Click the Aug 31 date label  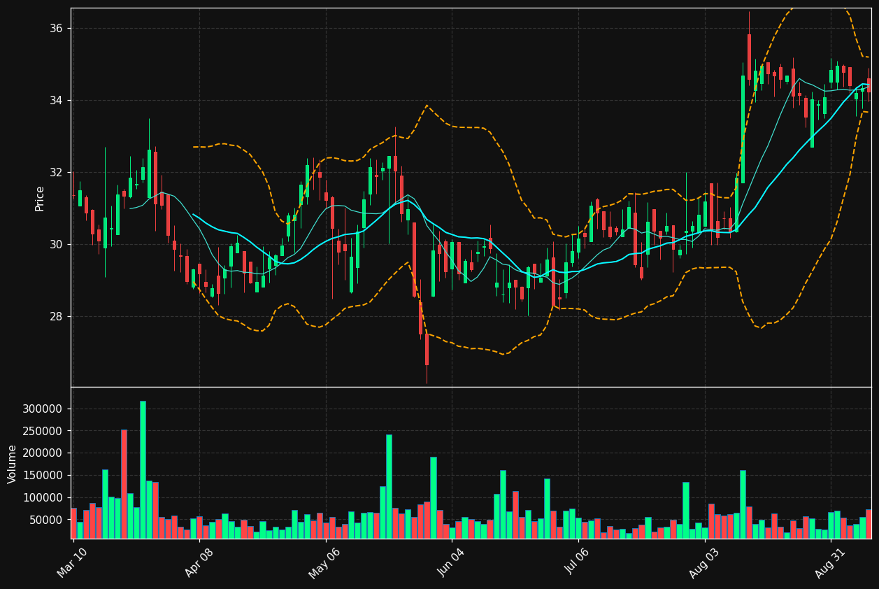830,562
